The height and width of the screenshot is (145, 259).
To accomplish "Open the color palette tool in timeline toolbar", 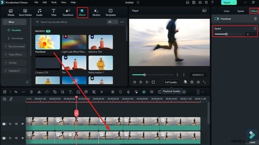I will click(86, 92).
